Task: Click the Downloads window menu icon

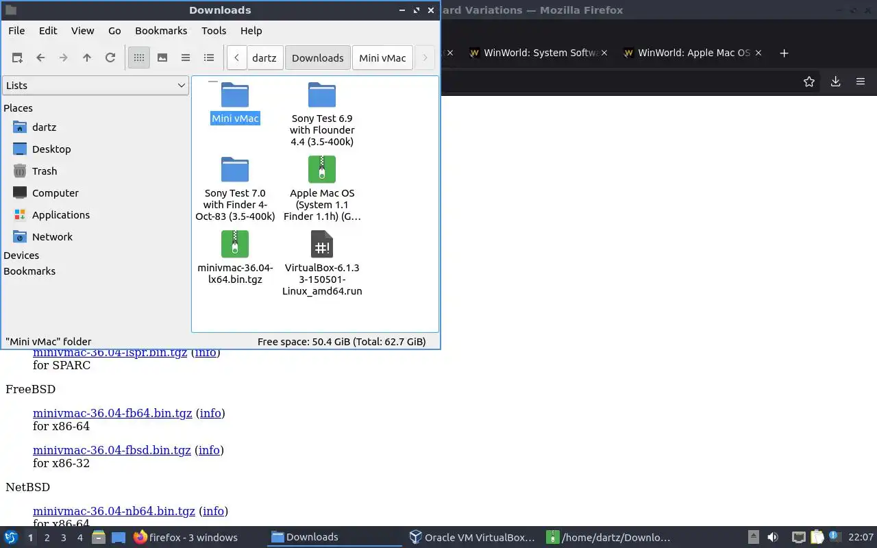Action: 10,10
